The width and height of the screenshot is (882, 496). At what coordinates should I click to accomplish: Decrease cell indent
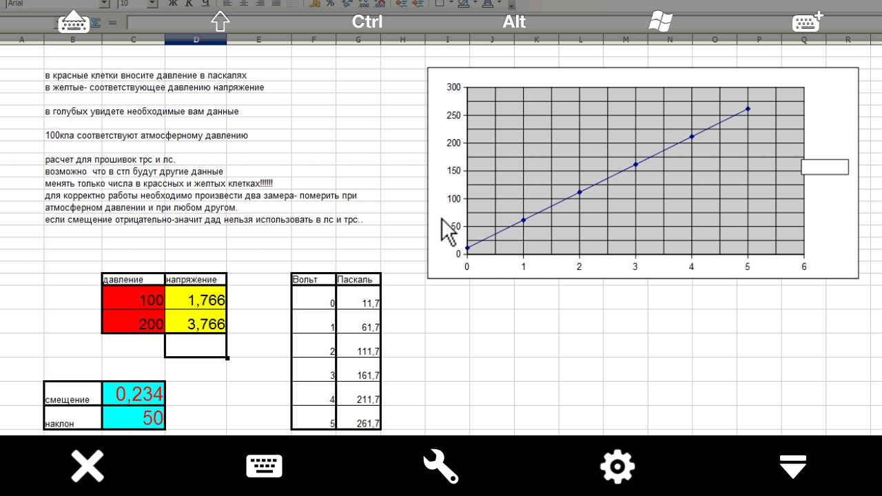point(400,3)
